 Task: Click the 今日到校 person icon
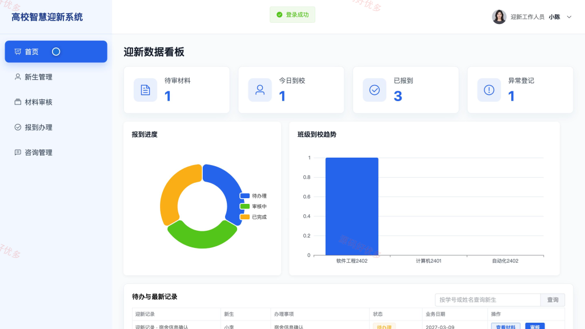(260, 90)
